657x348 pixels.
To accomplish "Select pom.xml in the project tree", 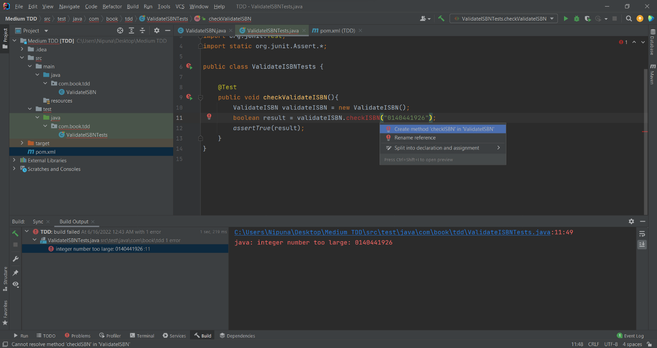I will [46, 152].
